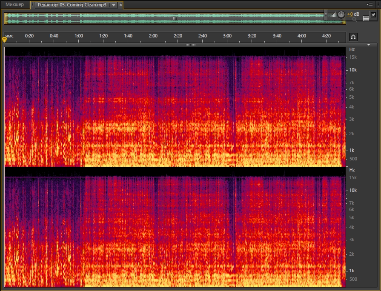Click the 10k label on upper frequency scale

(x=352, y=70)
